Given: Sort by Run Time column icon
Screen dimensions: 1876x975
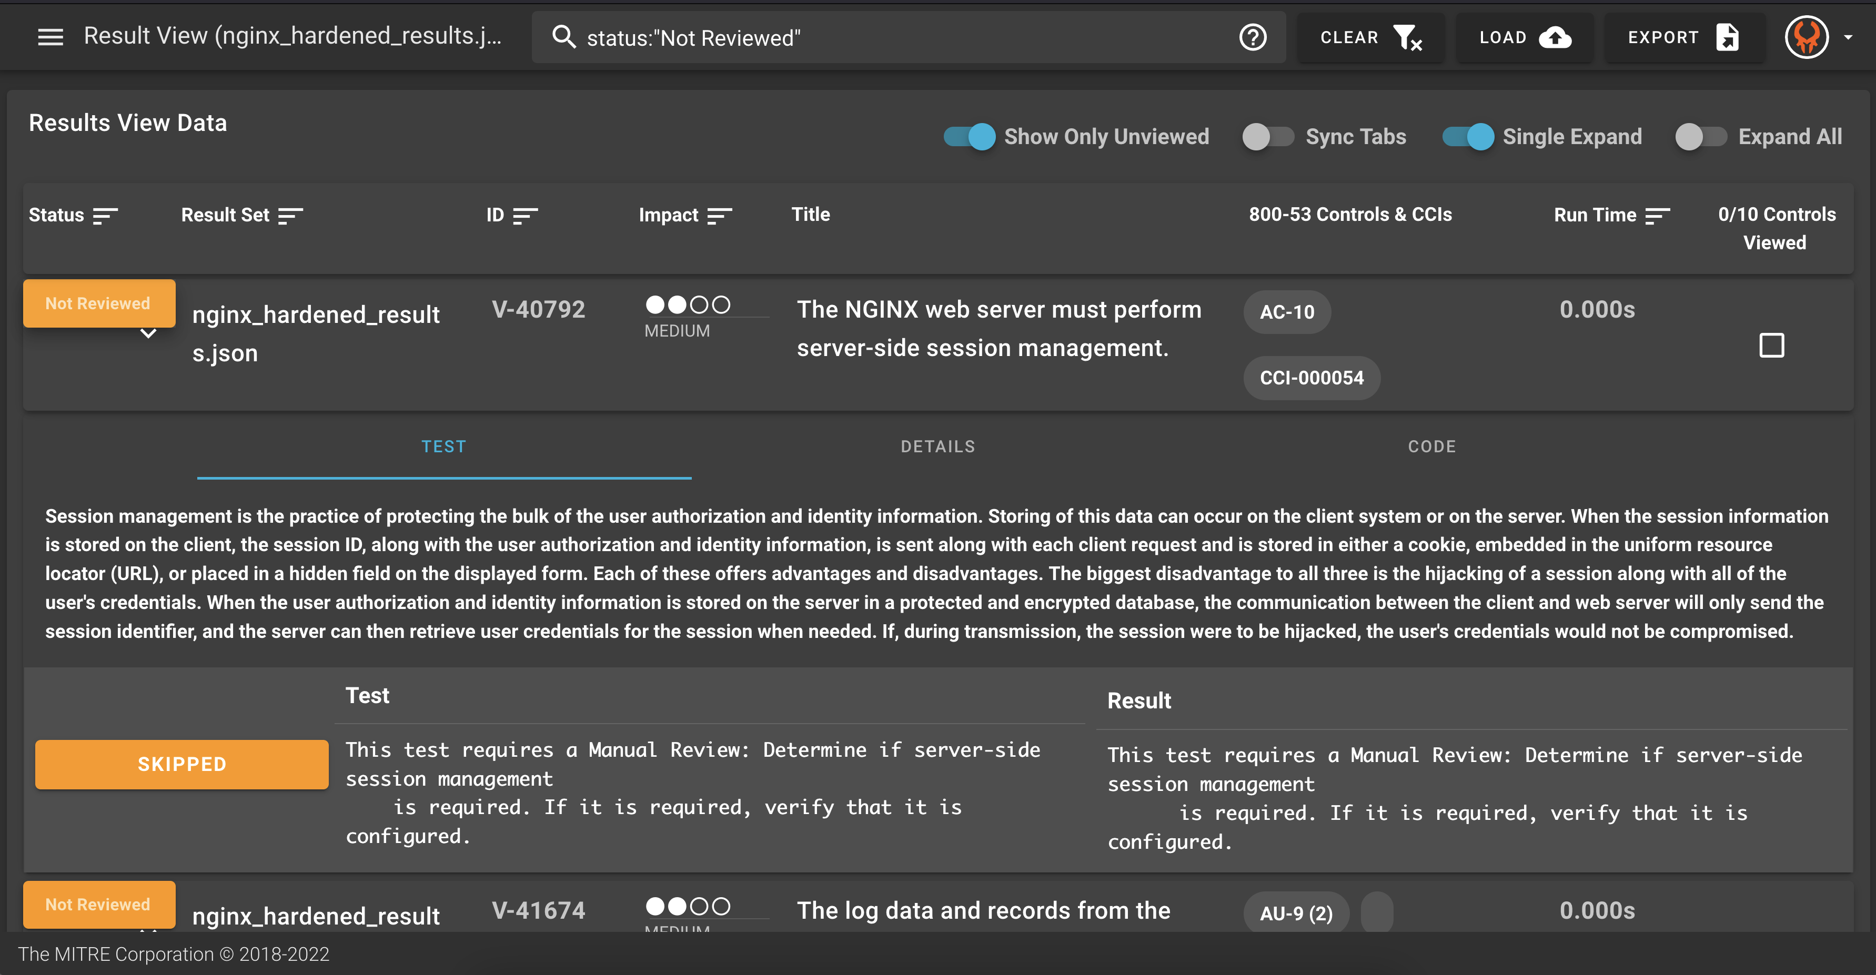Looking at the screenshot, I should point(1658,216).
